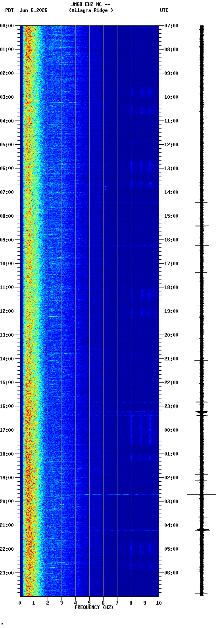Click the '10' Hz frequency tick label
219x628 pixels.
point(159,603)
